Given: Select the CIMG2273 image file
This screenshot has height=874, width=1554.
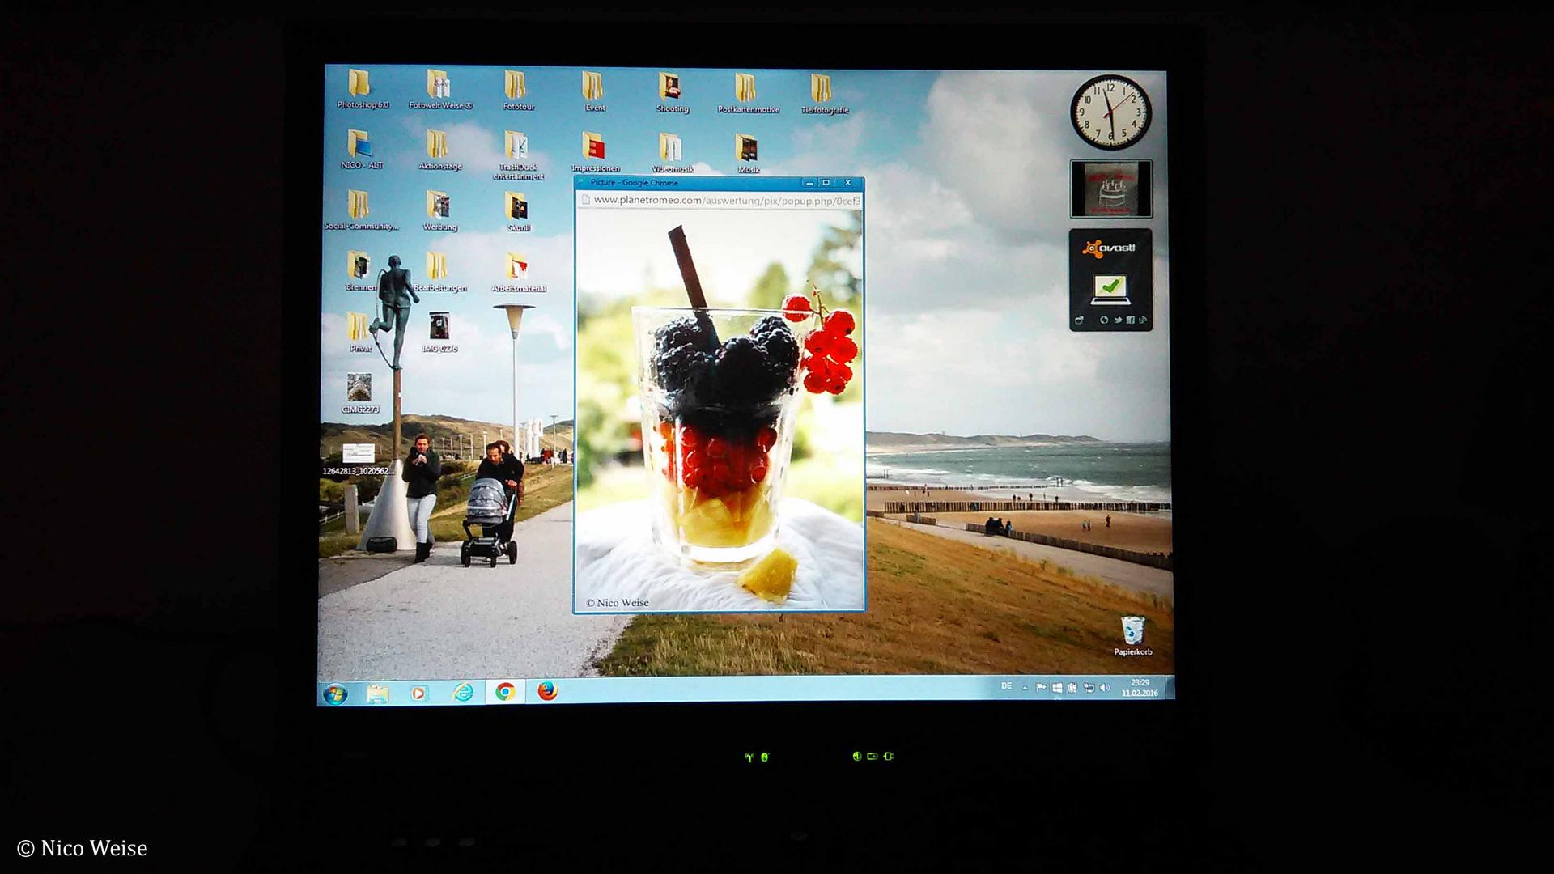Looking at the screenshot, I should (359, 393).
